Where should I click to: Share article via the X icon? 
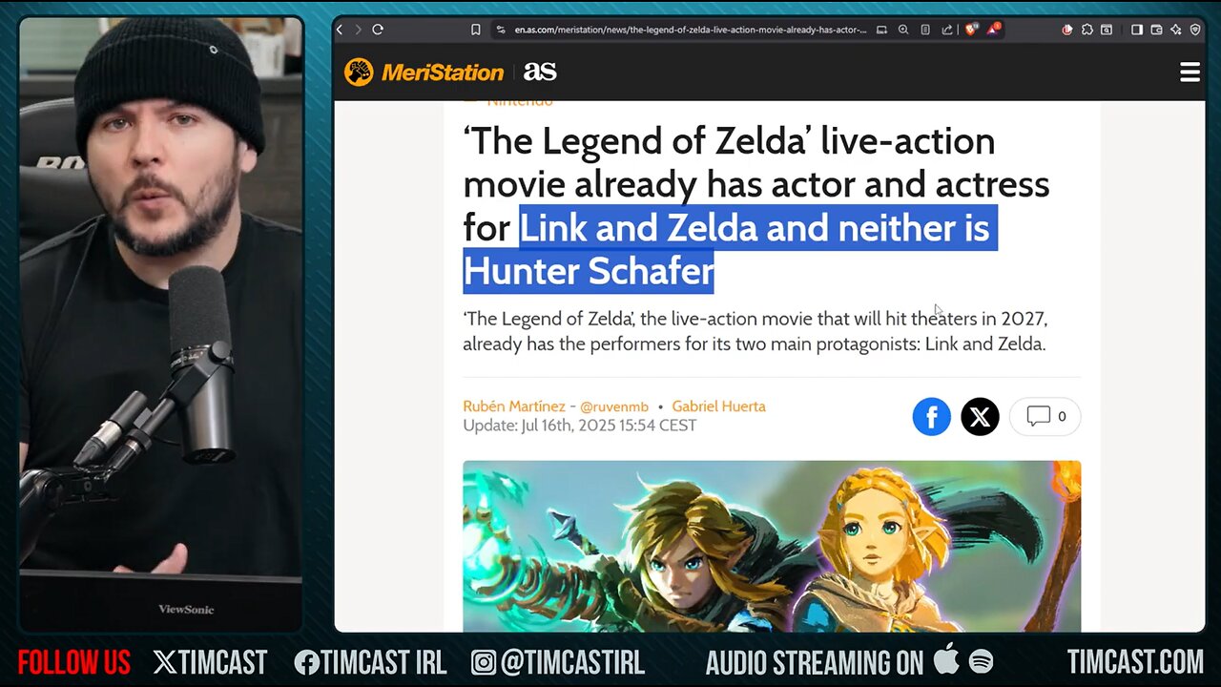pyautogui.click(x=980, y=416)
